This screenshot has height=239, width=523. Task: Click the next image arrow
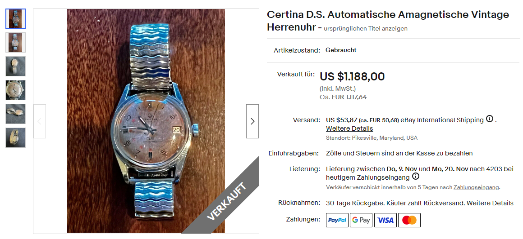[x=252, y=121]
